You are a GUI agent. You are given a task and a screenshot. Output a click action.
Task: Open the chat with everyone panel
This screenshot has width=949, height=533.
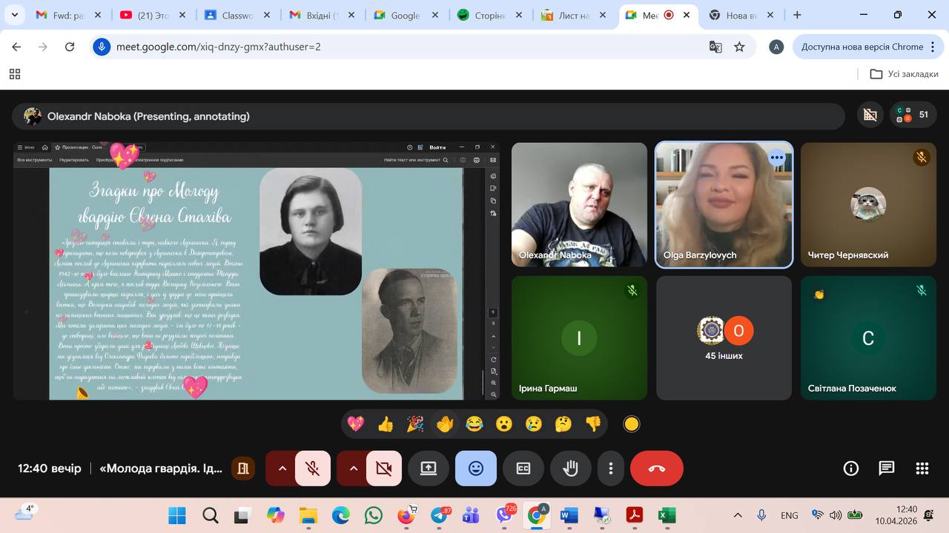click(887, 469)
